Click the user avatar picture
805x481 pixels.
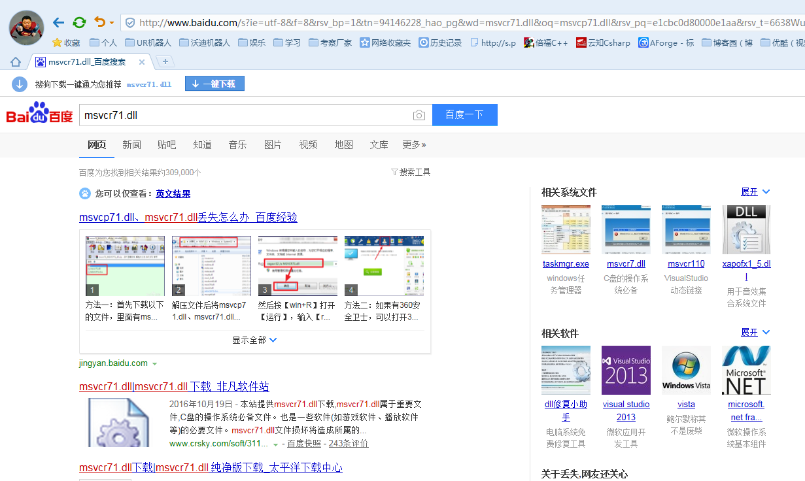26,27
